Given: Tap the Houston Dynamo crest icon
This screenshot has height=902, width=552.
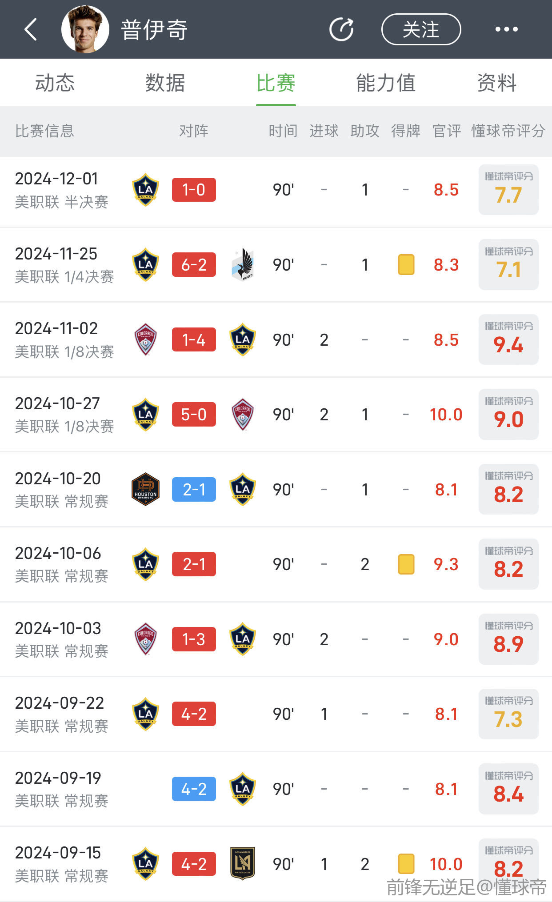Looking at the screenshot, I should 145,490.
